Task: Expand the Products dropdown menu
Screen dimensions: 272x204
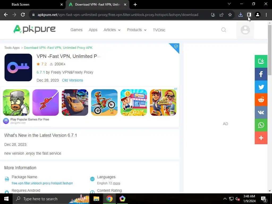Action: tap(137, 30)
